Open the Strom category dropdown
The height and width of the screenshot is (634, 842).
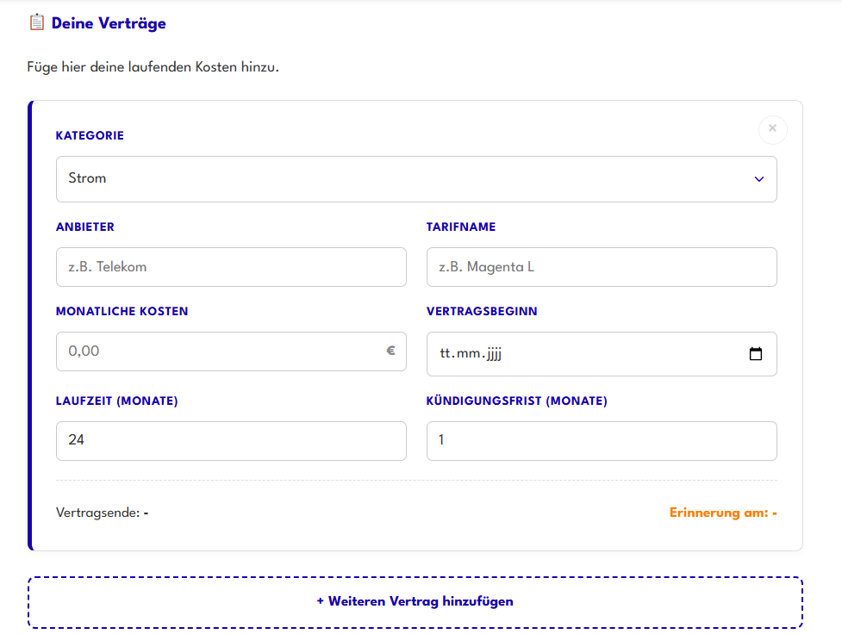click(405, 179)
